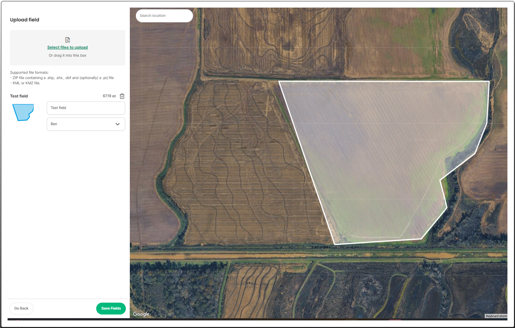Click the Upload field panel title
The width and height of the screenshot is (515, 328).
[25, 20]
